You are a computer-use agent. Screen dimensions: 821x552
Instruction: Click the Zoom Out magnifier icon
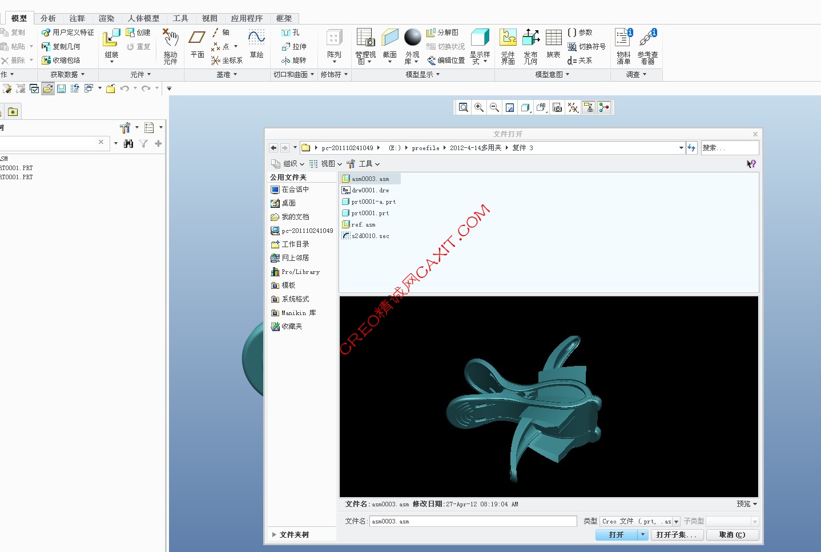pos(494,107)
